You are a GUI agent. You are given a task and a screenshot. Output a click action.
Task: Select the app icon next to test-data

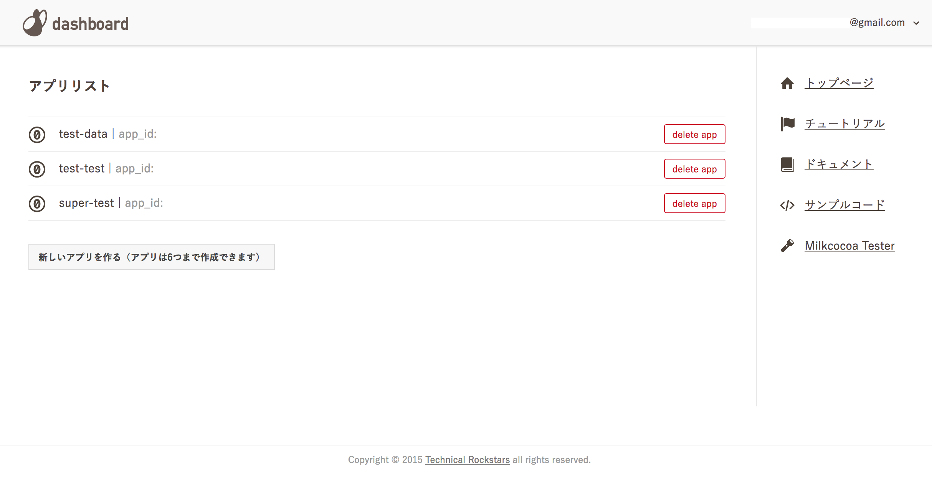[x=37, y=135]
